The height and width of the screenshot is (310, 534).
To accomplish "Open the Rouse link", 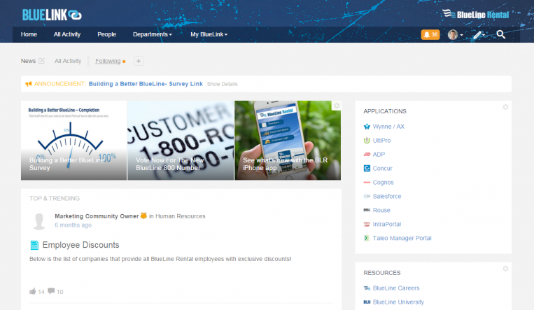I will click(x=381, y=210).
